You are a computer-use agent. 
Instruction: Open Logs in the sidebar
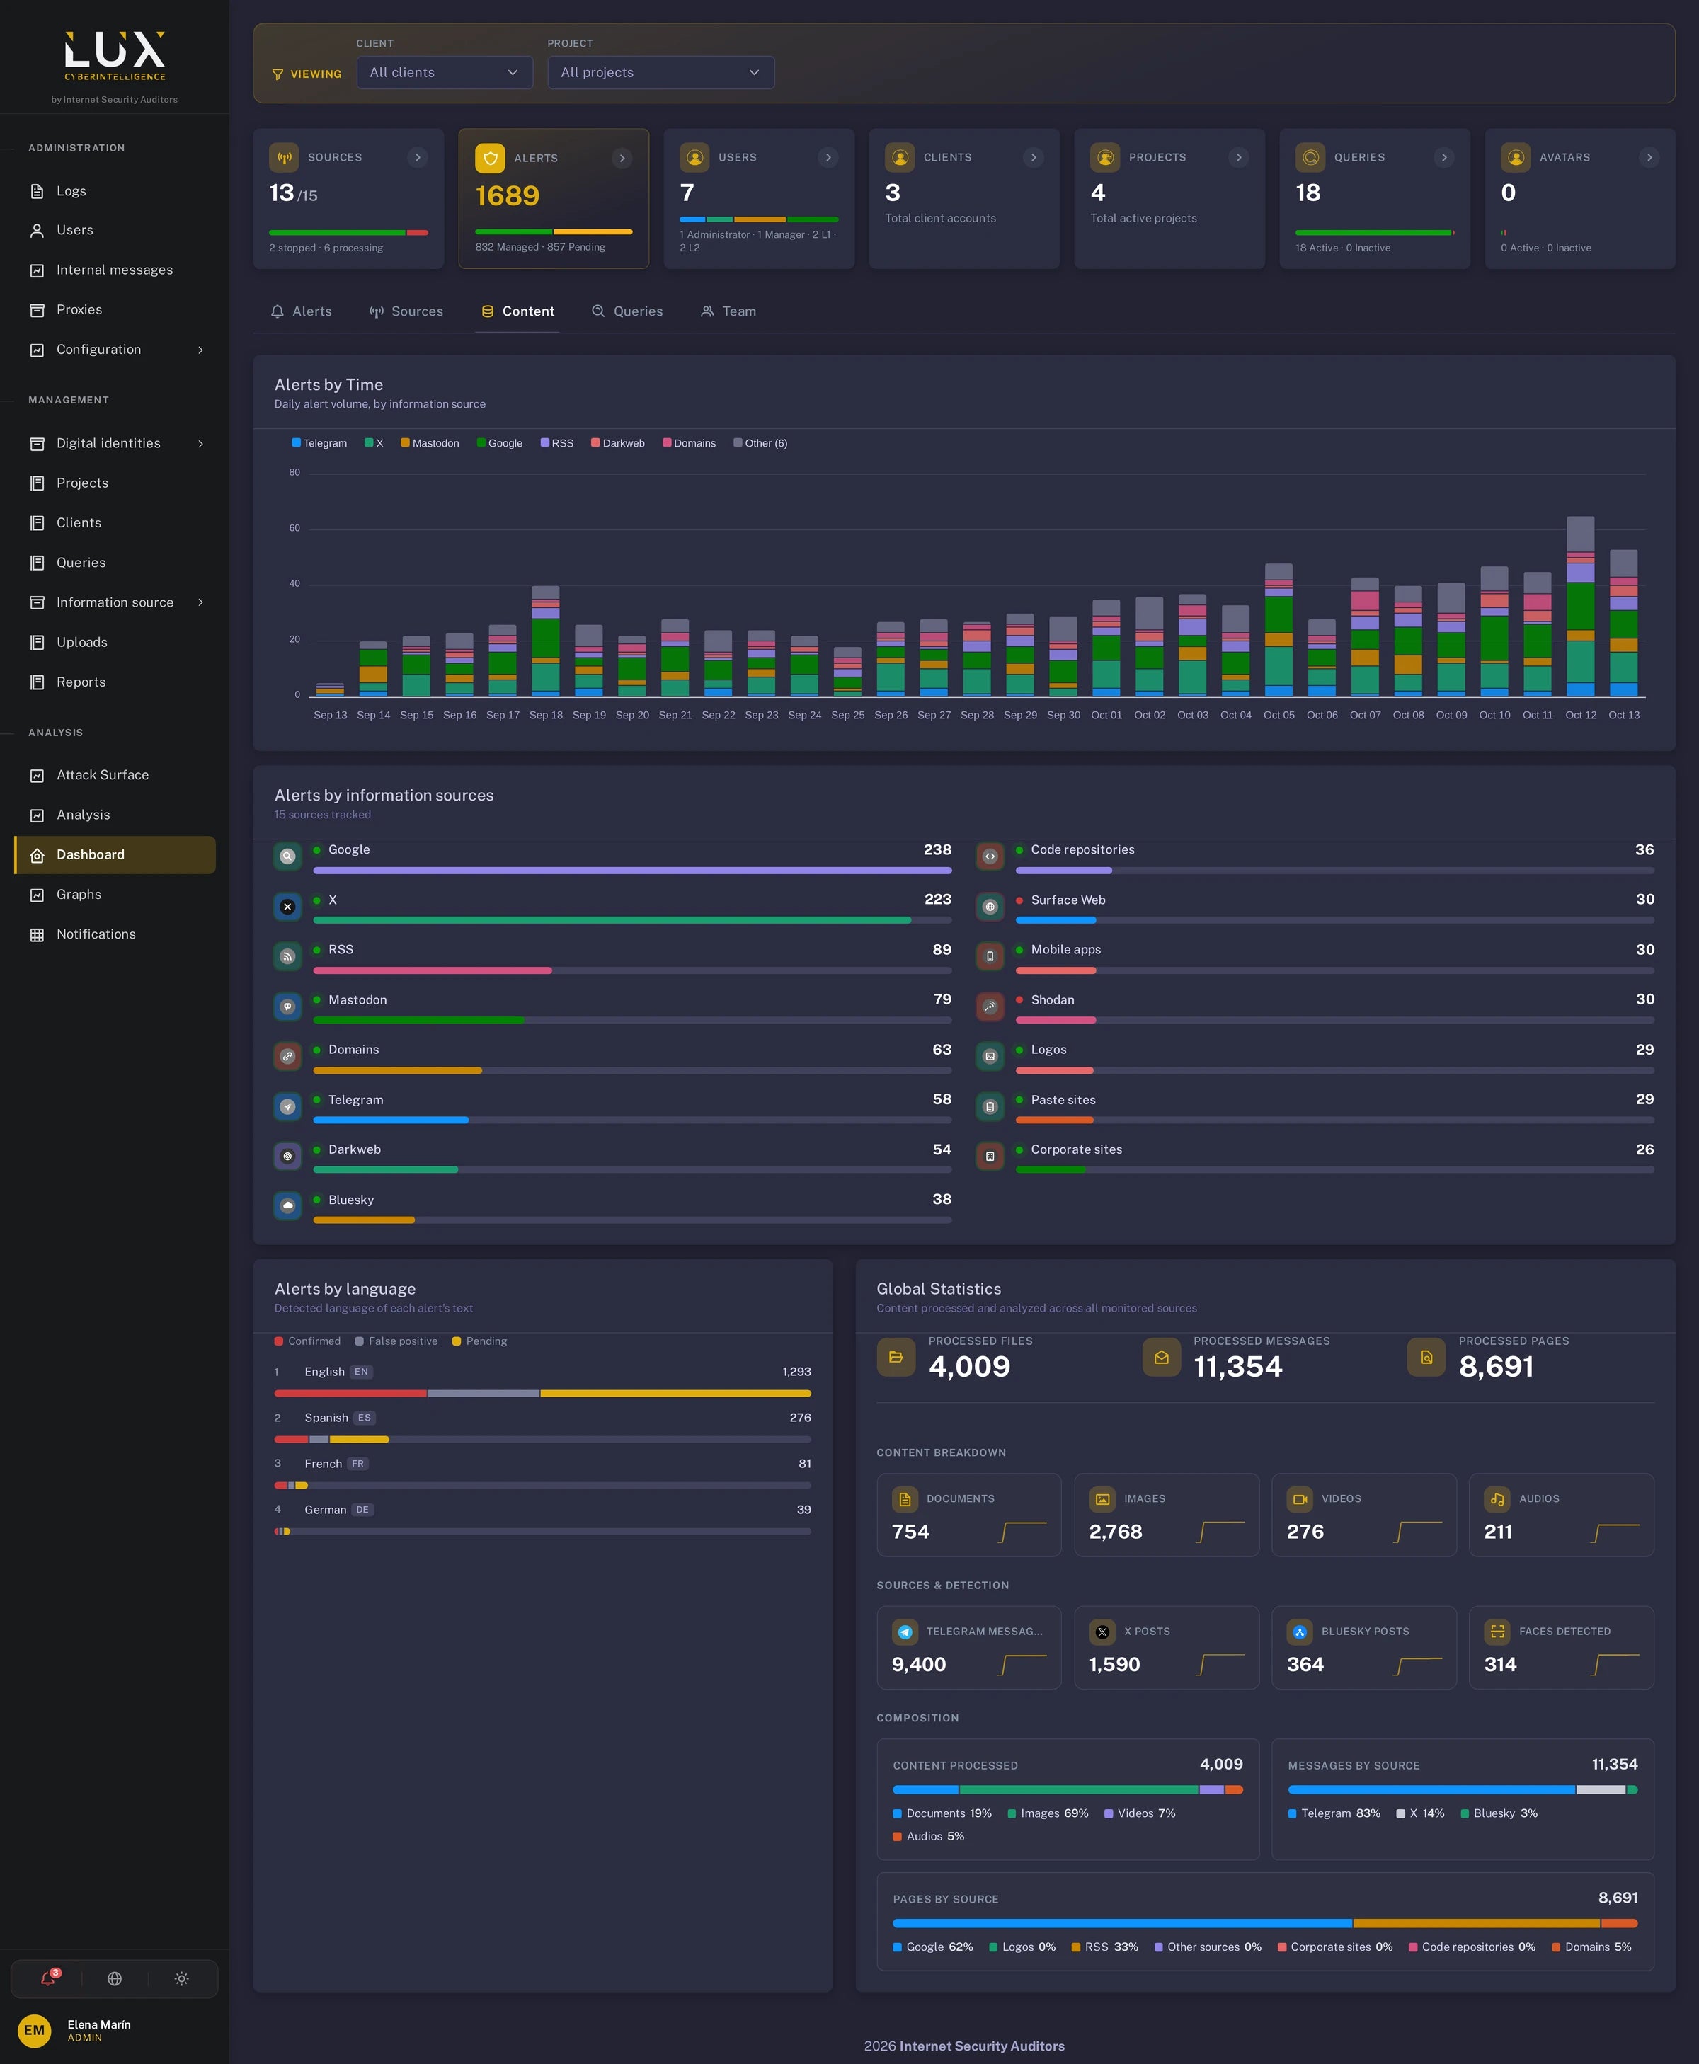coord(115,191)
